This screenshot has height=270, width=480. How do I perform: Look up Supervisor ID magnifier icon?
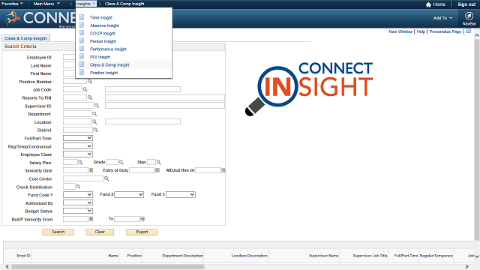[97, 106]
